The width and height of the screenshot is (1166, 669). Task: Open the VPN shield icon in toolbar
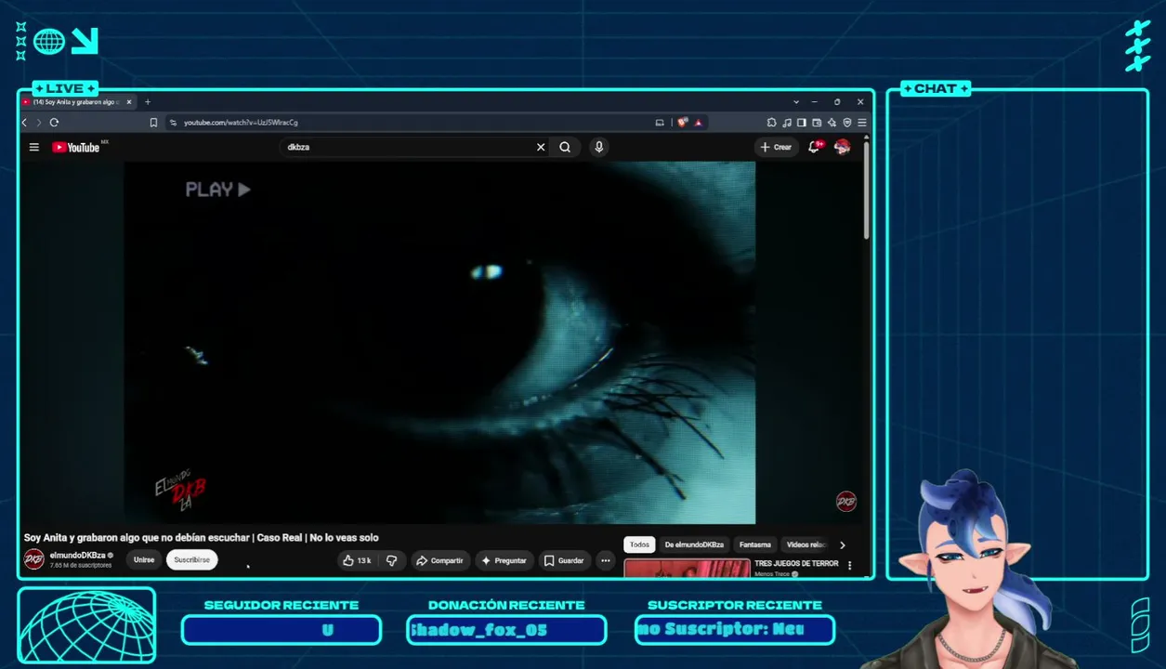pyautogui.click(x=847, y=122)
